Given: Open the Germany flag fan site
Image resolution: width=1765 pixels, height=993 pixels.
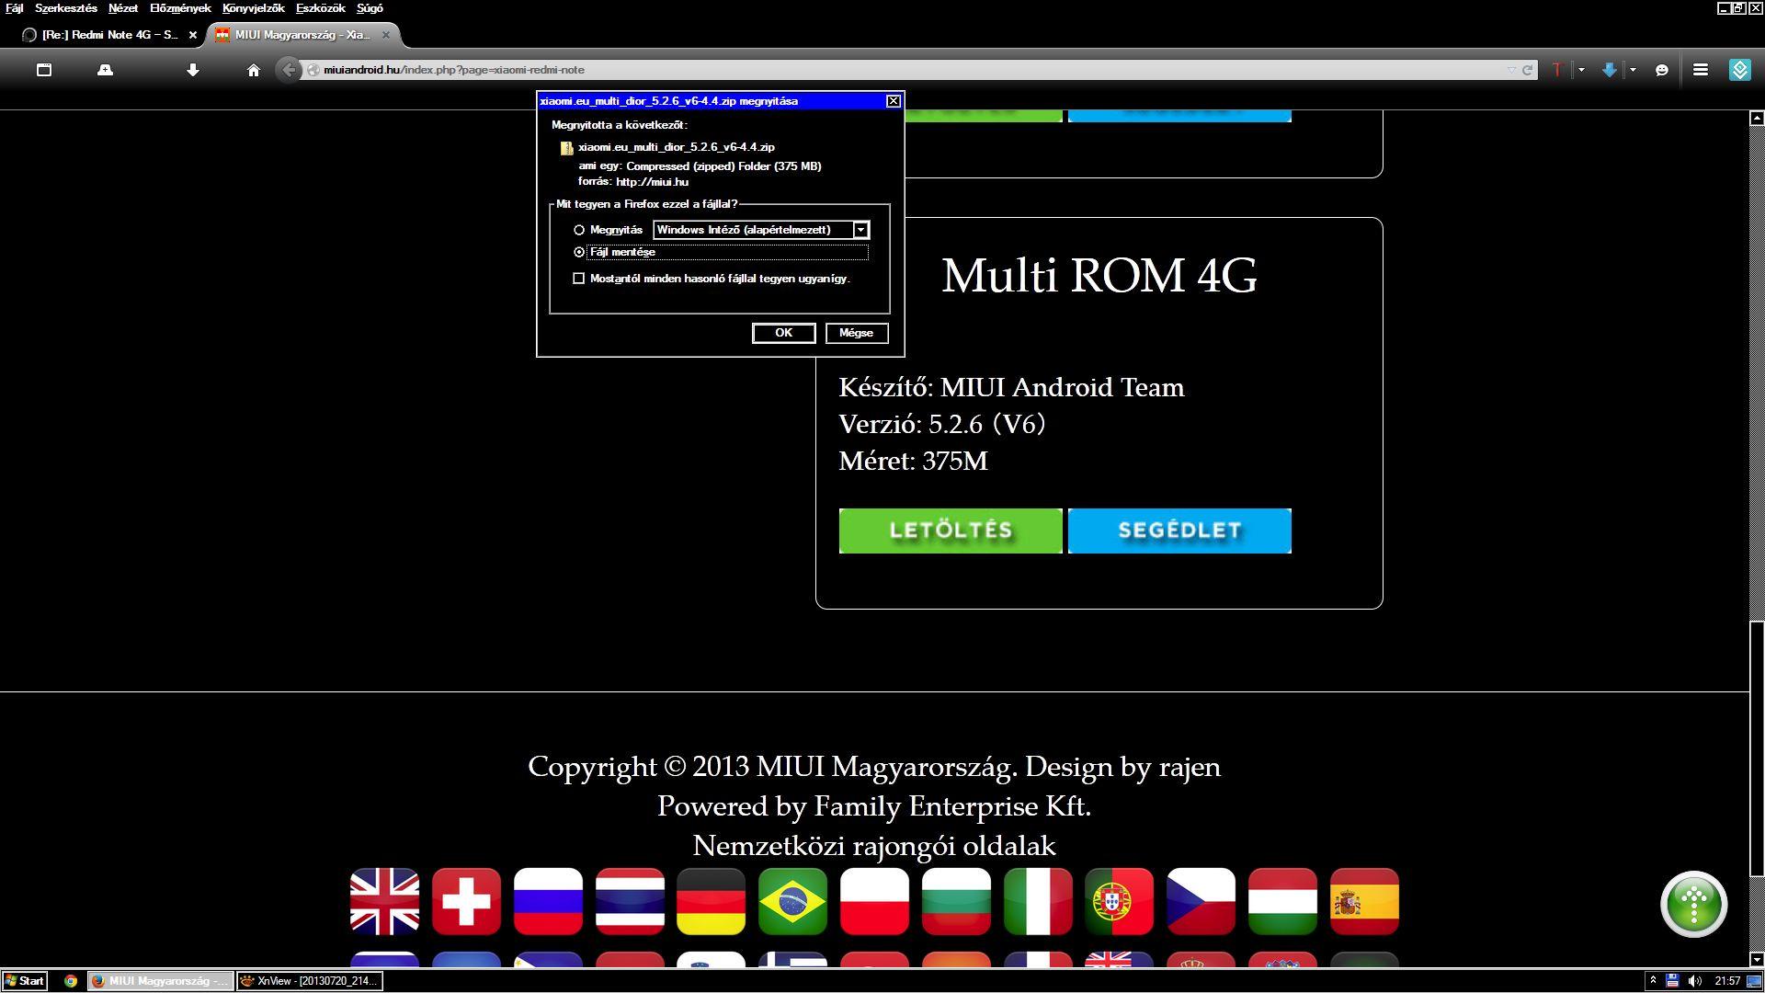Looking at the screenshot, I should [x=712, y=901].
